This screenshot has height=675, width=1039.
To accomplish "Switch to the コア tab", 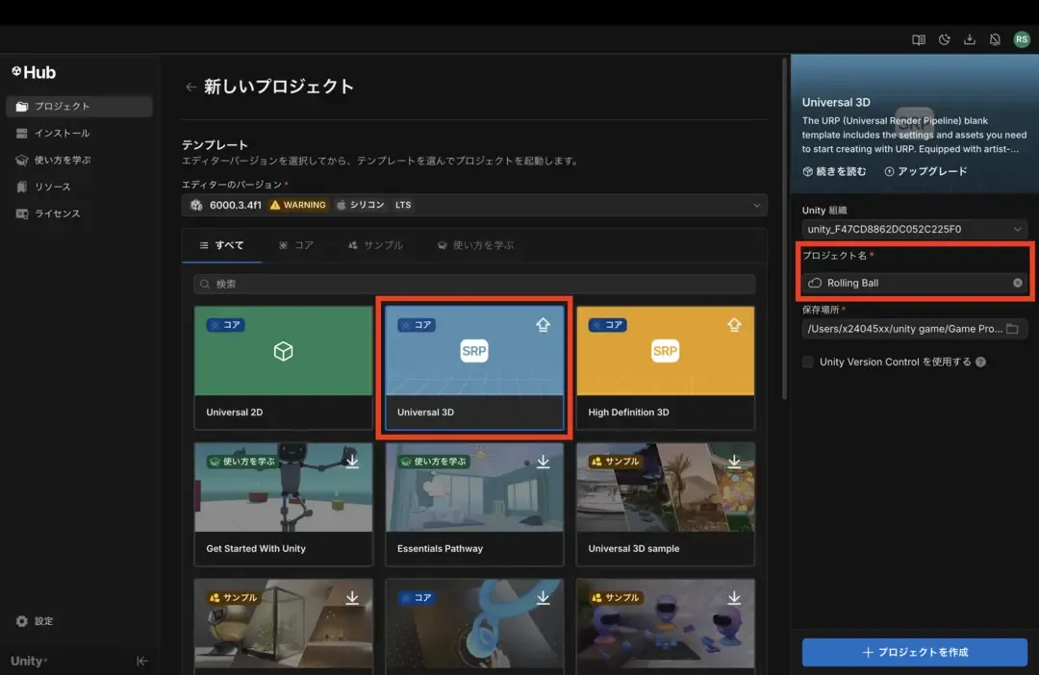I will (x=296, y=245).
